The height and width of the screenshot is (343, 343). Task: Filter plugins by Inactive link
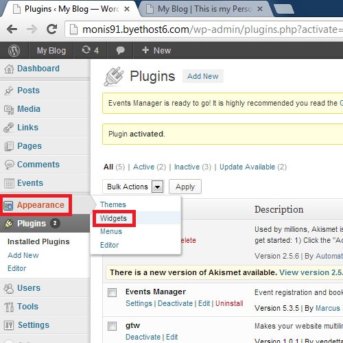point(187,167)
